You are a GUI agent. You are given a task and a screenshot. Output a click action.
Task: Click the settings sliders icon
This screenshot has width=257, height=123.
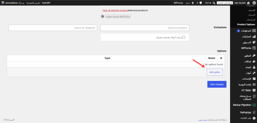pyautogui.click(x=254, y=79)
